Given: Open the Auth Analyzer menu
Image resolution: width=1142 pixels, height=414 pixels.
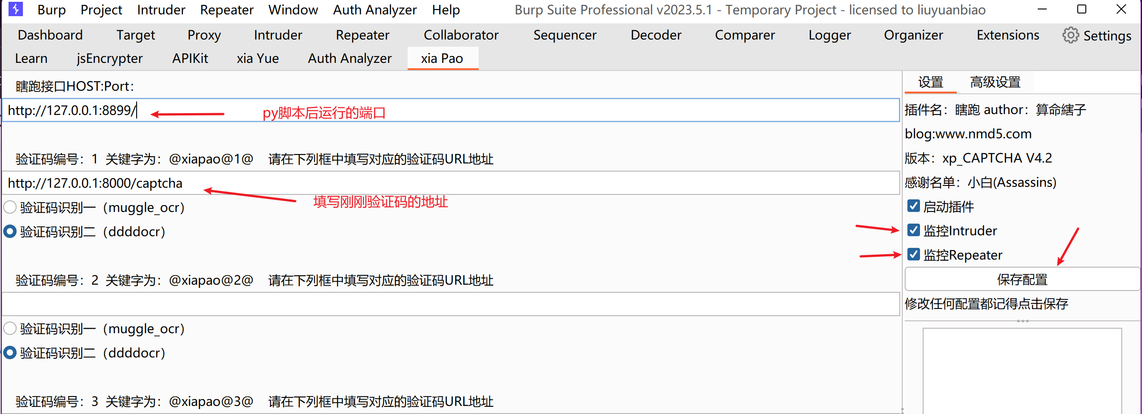Looking at the screenshot, I should 374,10.
